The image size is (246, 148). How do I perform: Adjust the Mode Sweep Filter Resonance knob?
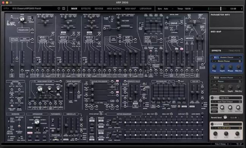[49, 89]
